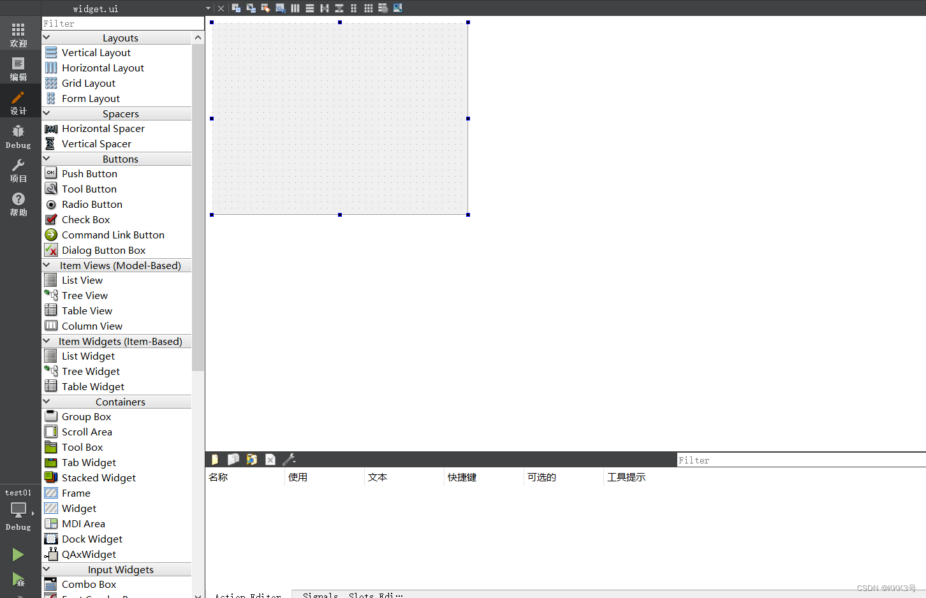Click the 文本 column header
This screenshot has height=598, width=926.
click(404, 478)
